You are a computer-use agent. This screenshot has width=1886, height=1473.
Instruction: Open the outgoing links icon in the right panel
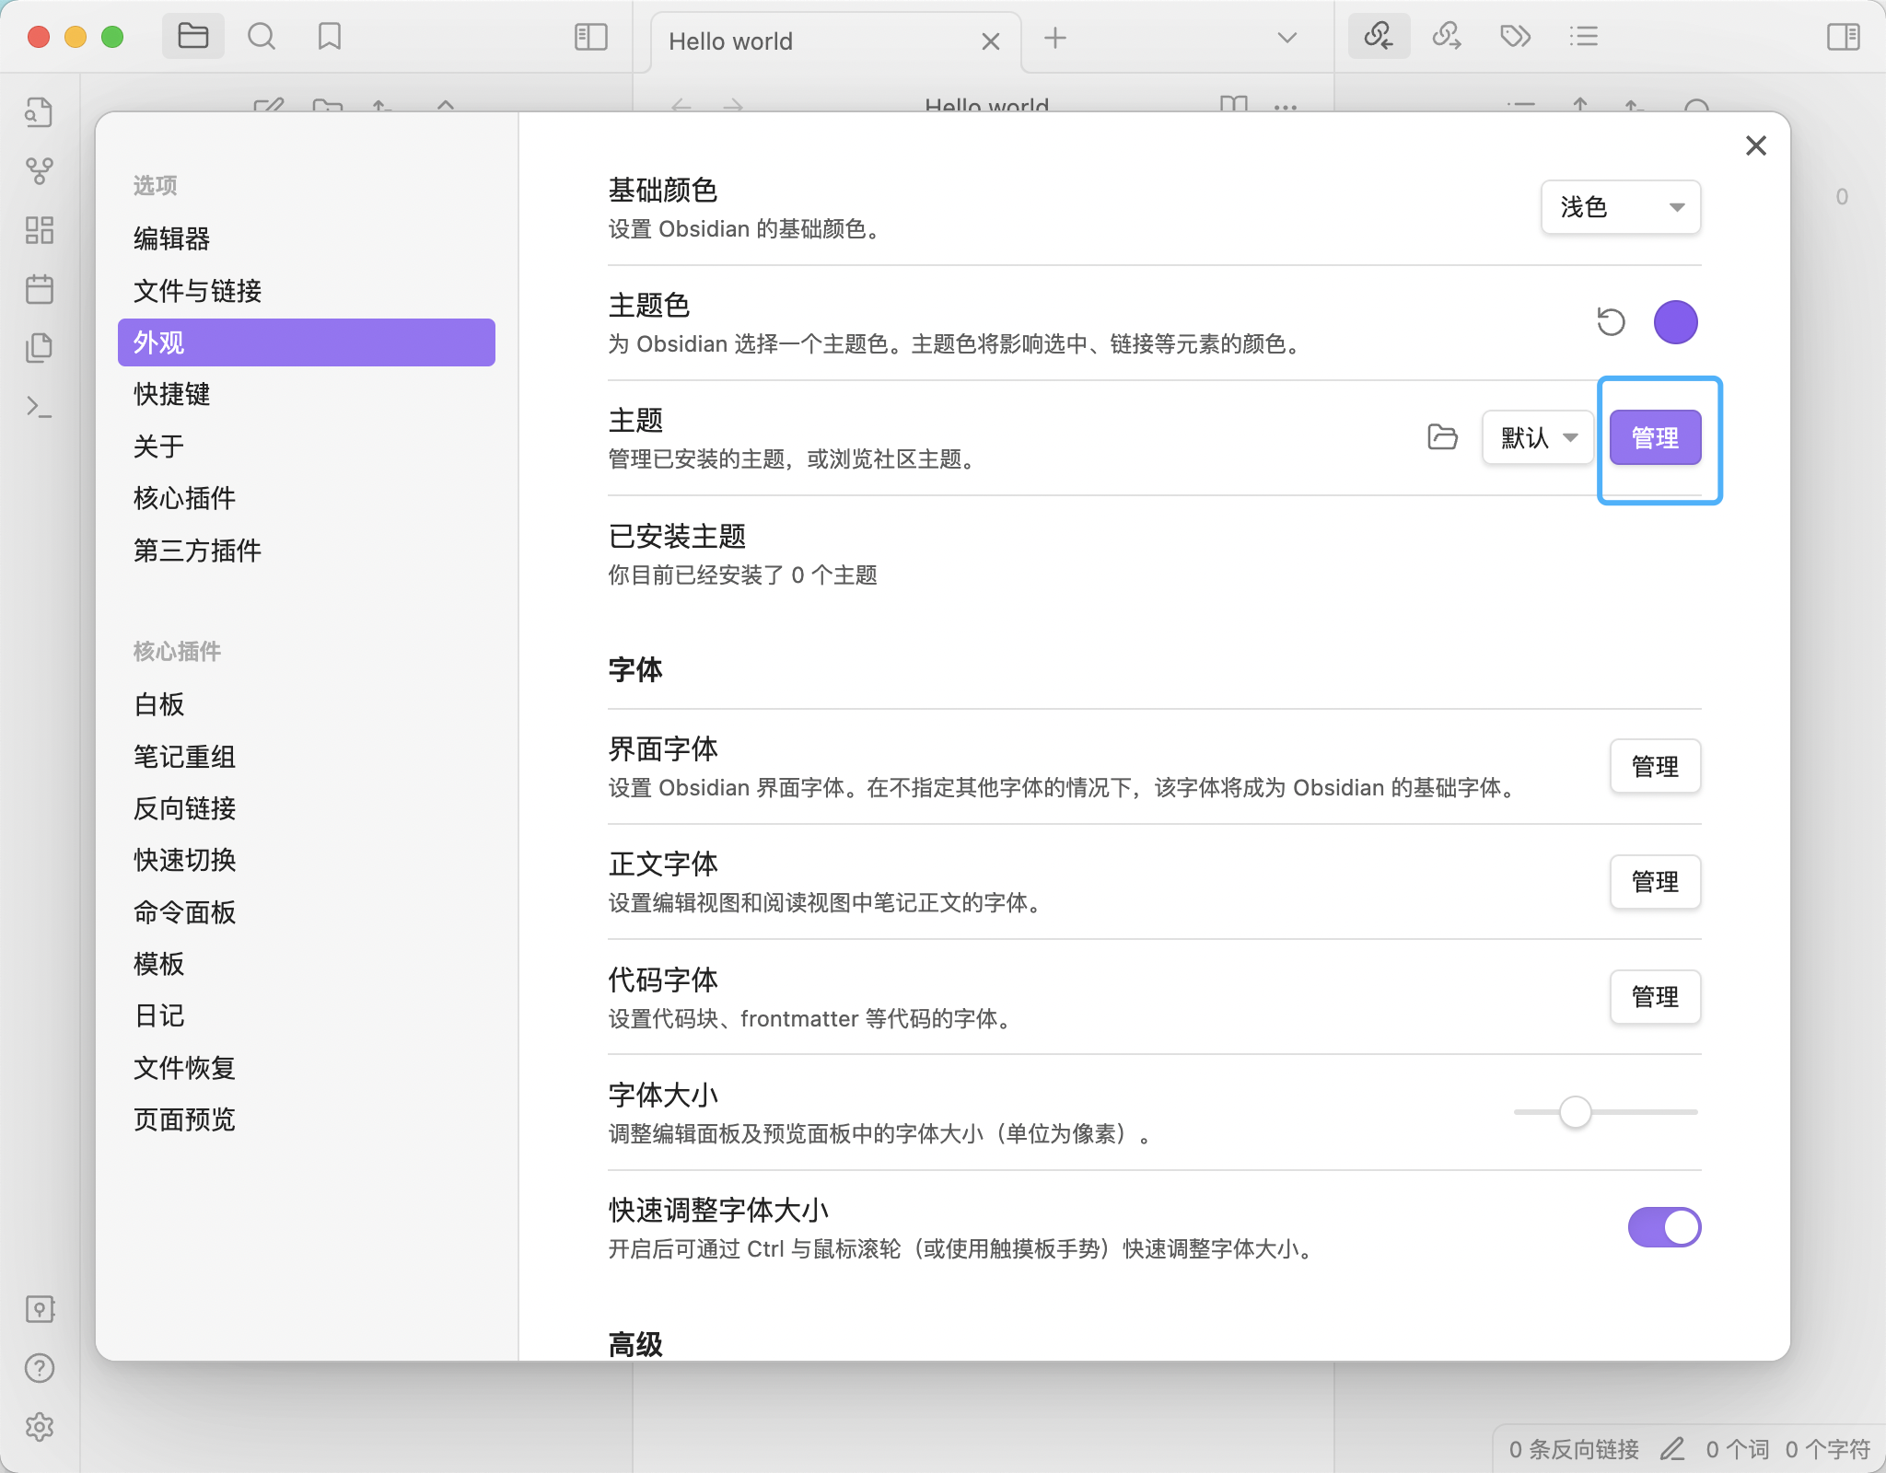1447,37
